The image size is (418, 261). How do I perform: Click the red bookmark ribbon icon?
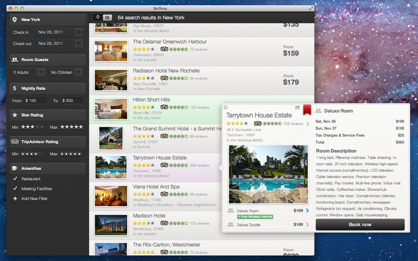pos(307,110)
